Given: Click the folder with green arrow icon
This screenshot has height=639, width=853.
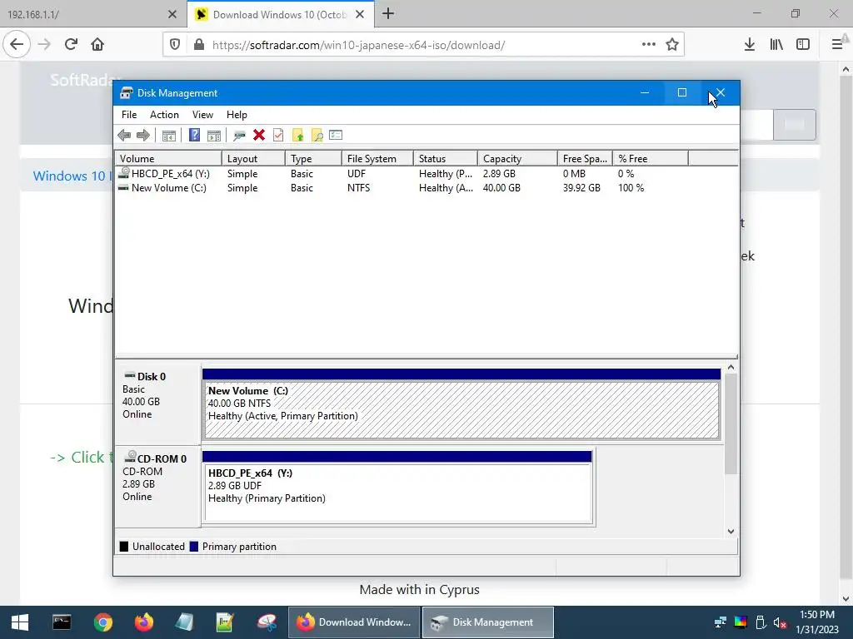Looking at the screenshot, I should coord(297,136).
